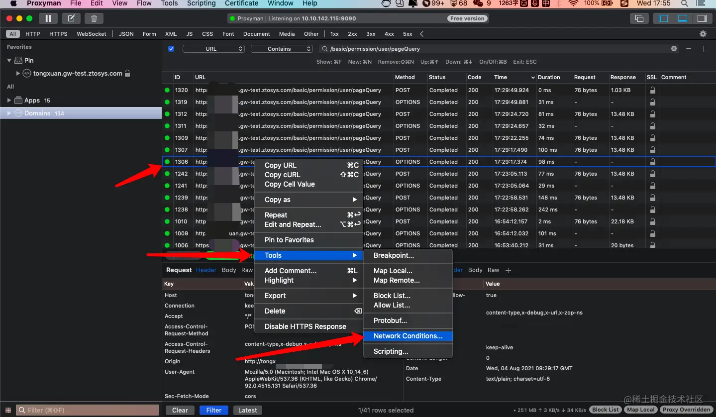Expand the Domains tree group
Viewport: 716px width, 417px height.
point(9,113)
